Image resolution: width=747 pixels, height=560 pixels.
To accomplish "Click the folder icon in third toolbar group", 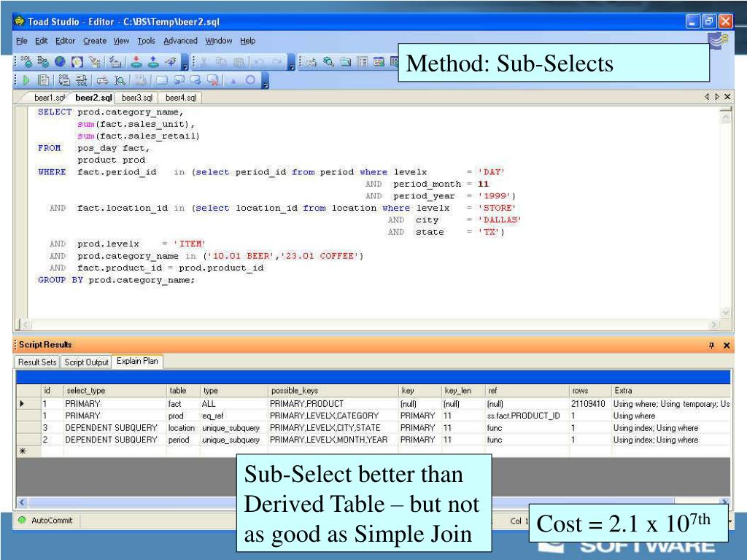I will pos(345,62).
